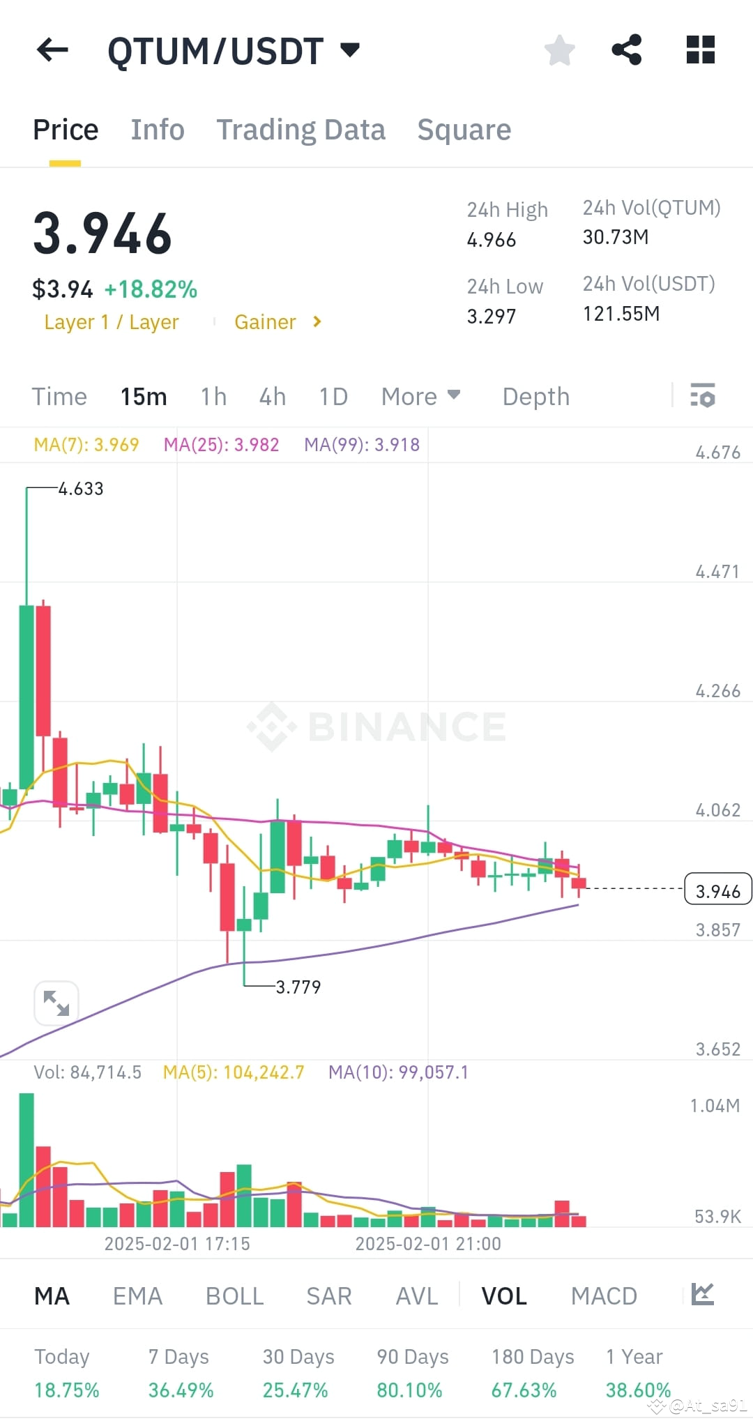Open the chart style icon beside MACD

point(704,1295)
